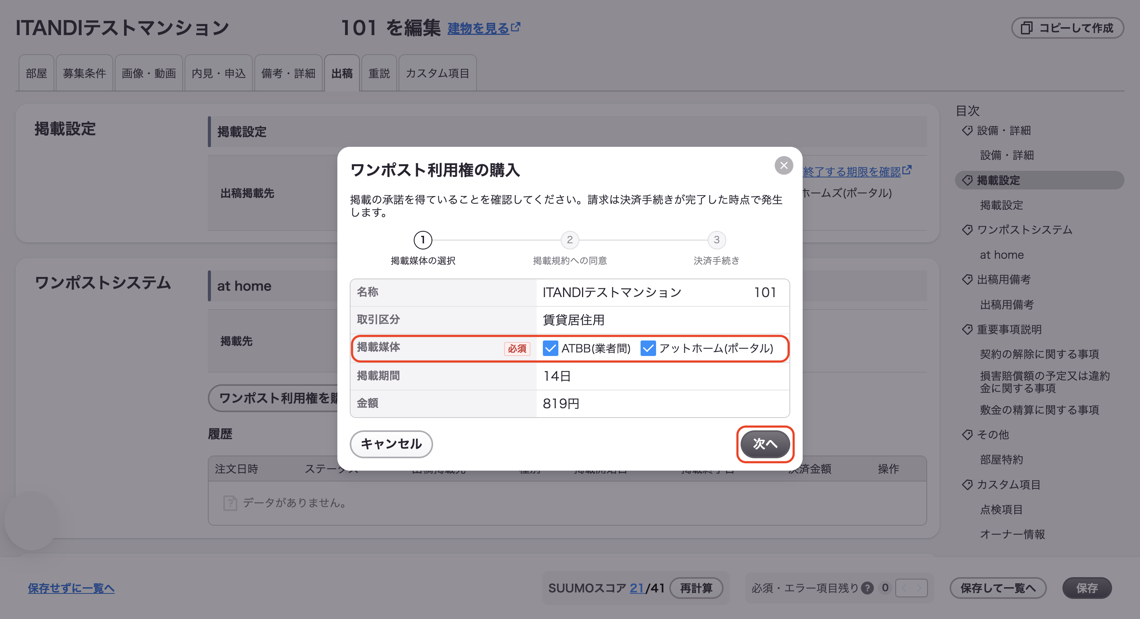Viewport: 1140px width, 619px height.
Task: Click the copy icon in コピーして作成
Action: [1026, 28]
